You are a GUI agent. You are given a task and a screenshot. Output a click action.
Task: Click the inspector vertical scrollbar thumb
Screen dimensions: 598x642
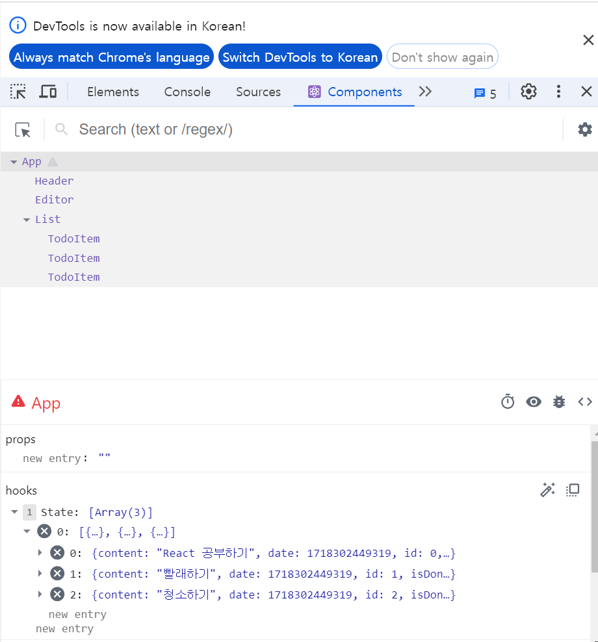tap(594, 507)
